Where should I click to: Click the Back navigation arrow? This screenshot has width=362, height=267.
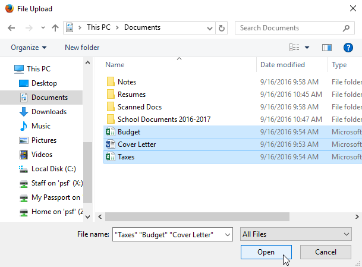[12, 28]
